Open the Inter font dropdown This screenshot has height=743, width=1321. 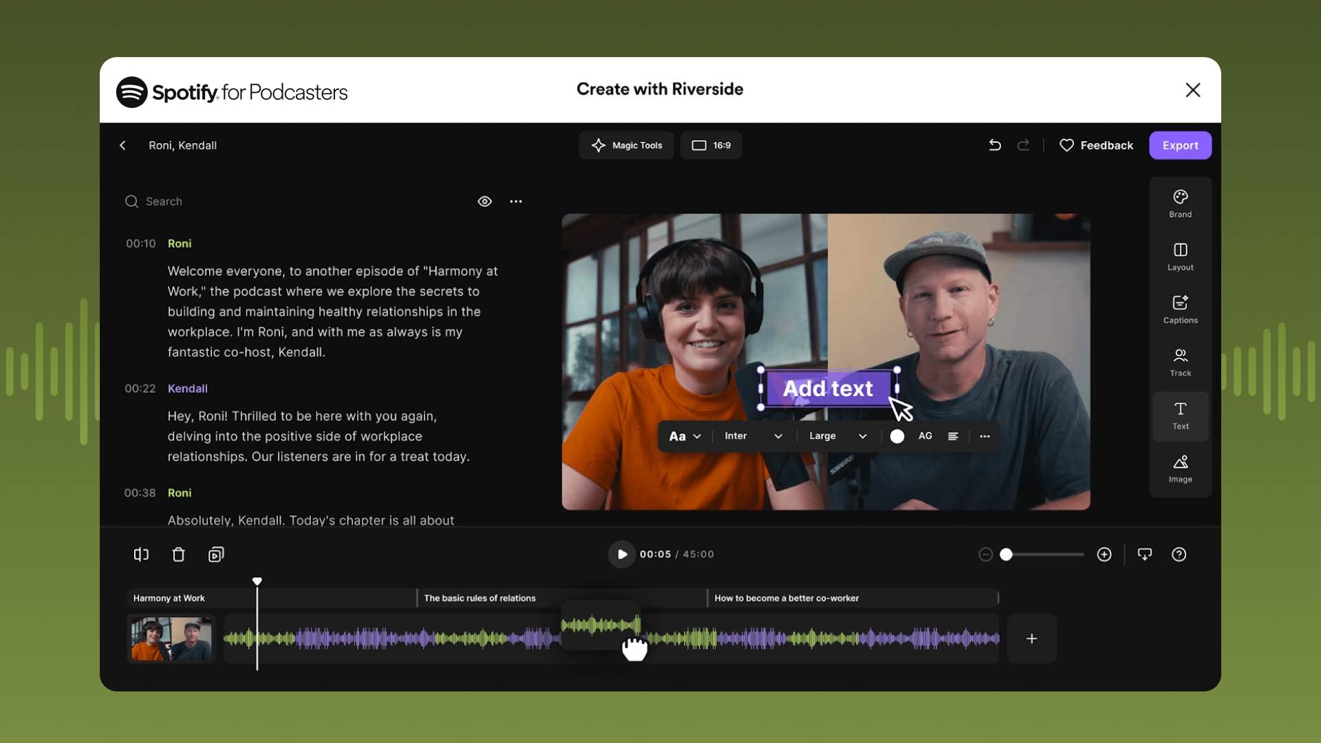(x=753, y=435)
